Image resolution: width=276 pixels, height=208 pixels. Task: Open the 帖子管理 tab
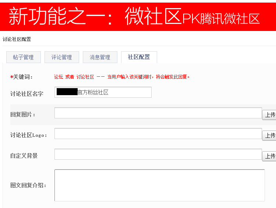(x=24, y=57)
